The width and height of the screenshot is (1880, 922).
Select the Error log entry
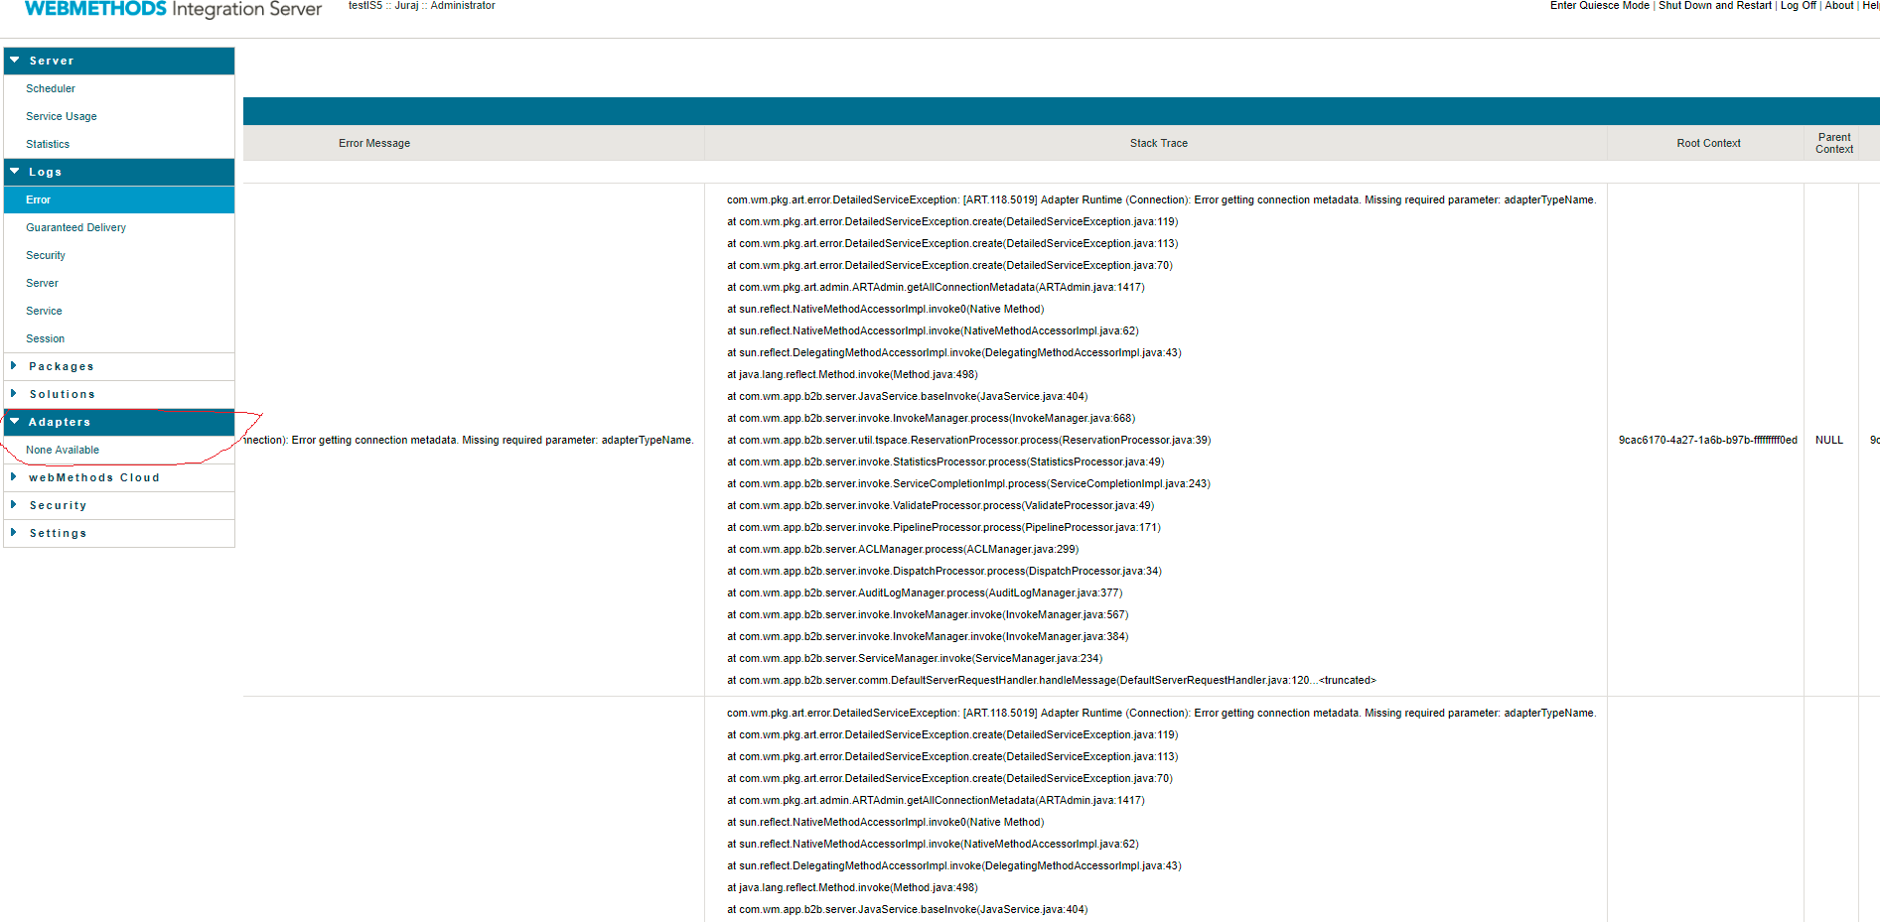click(119, 199)
